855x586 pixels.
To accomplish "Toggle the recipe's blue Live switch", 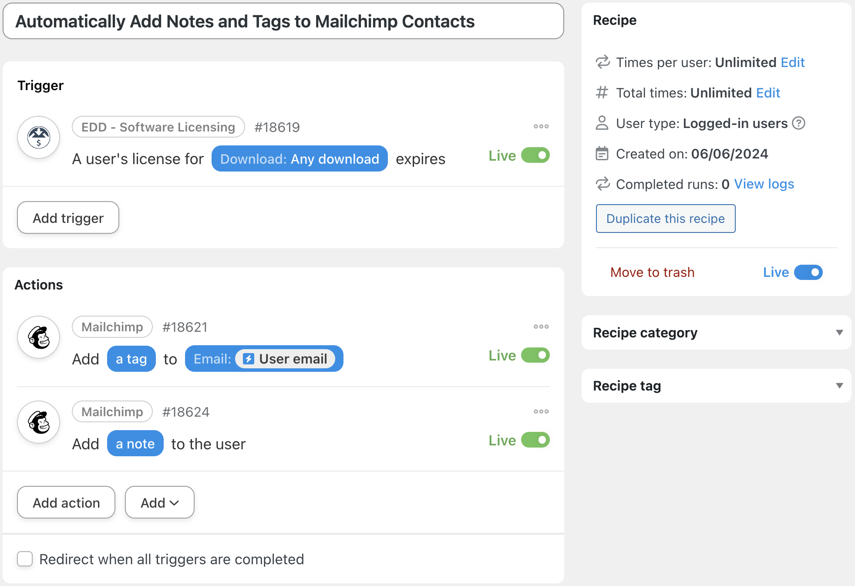I will coord(808,273).
